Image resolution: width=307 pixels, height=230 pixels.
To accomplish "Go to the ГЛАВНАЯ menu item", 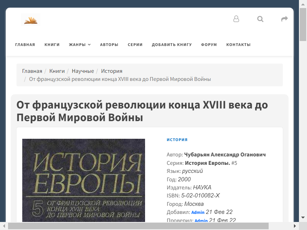I will [25, 44].
